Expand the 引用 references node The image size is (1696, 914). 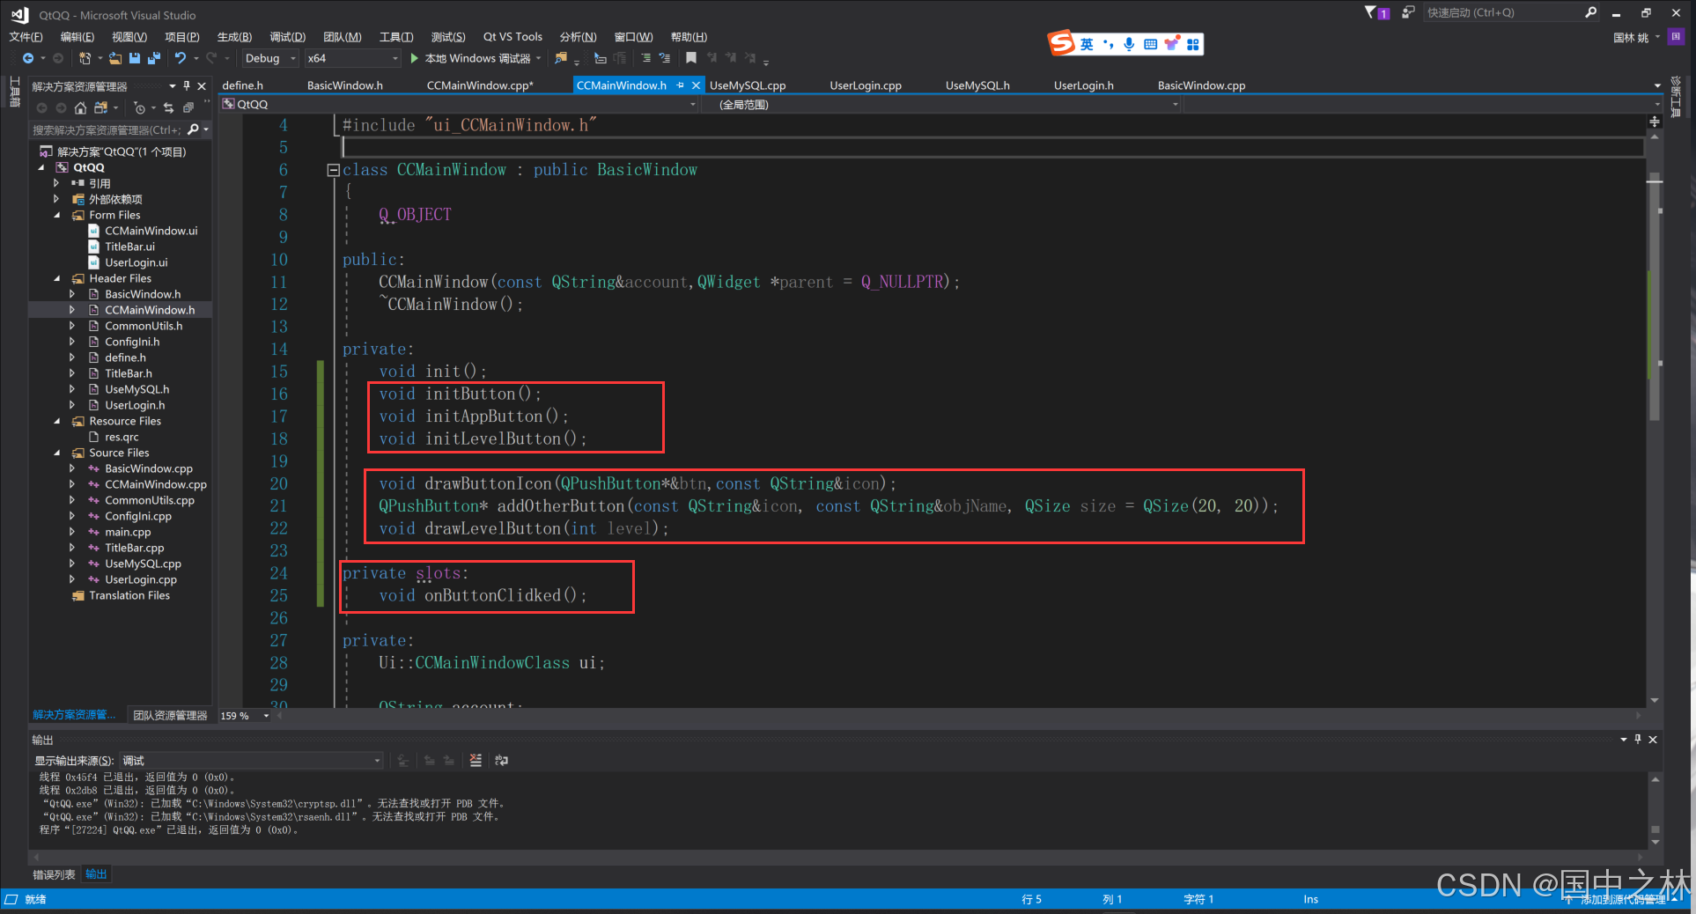coord(56,183)
